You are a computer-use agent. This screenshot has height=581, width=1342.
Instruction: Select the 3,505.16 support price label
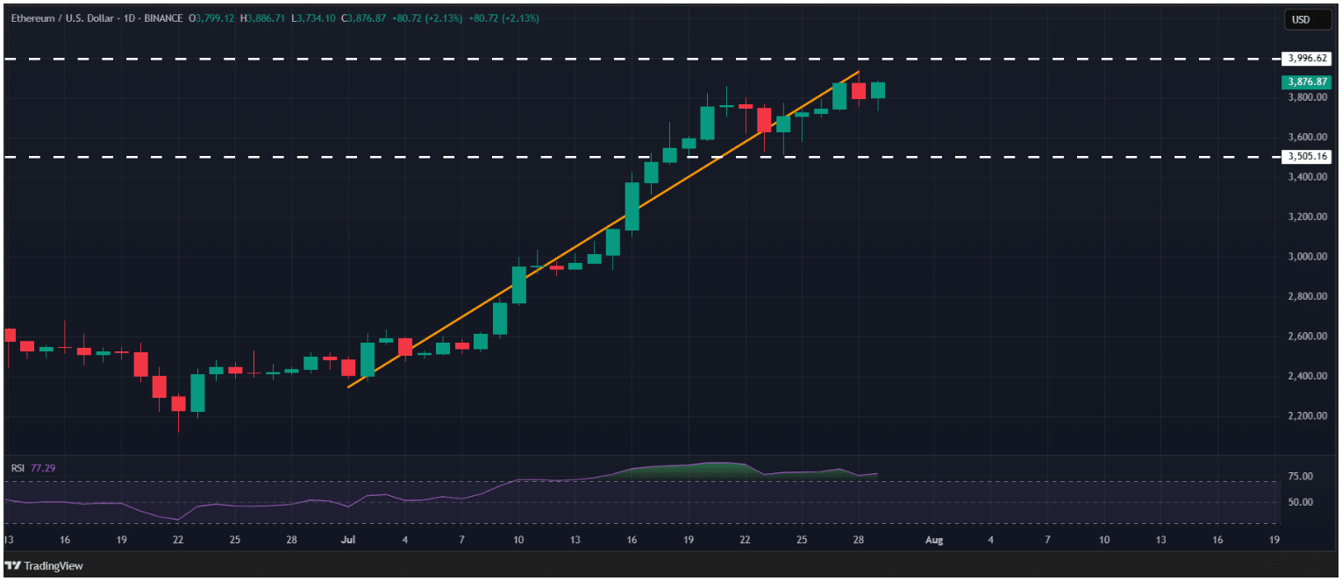click(1305, 157)
